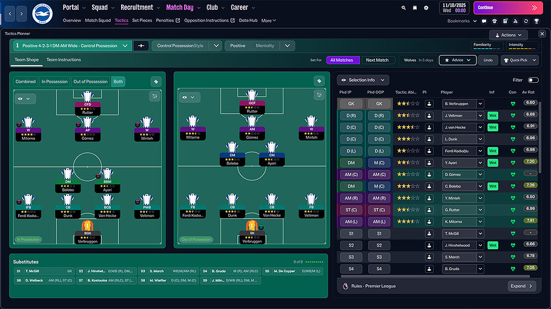Image resolution: width=551 pixels, height=309 pixels.
Task: Switch Set For to Next Match
Action: pos(377,60)
